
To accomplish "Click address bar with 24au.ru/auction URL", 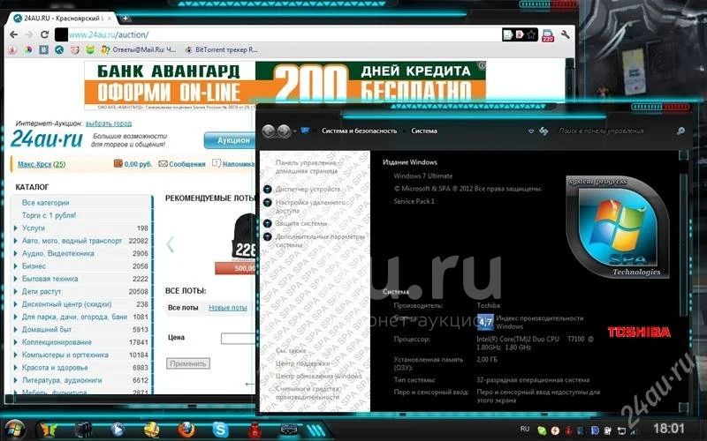I will coord(284,34).
